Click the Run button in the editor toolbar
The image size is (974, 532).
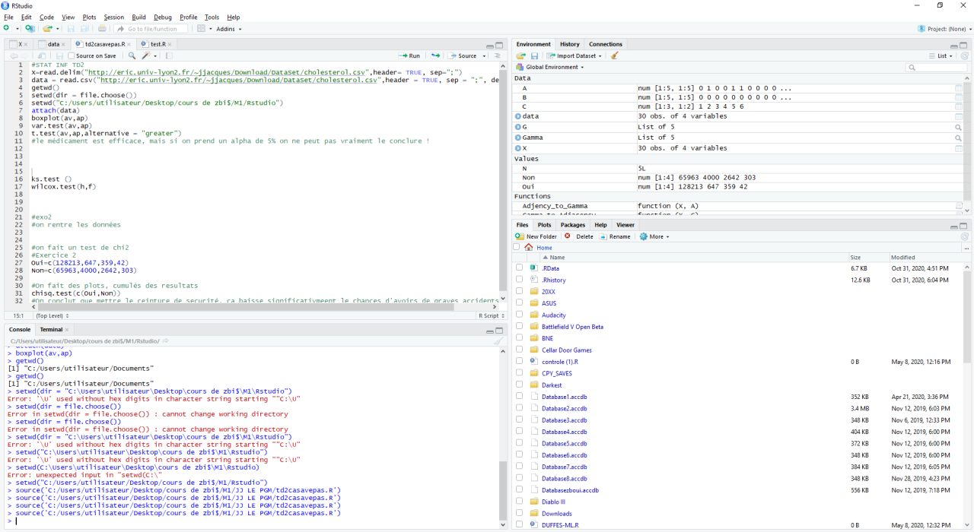point(409,56)
